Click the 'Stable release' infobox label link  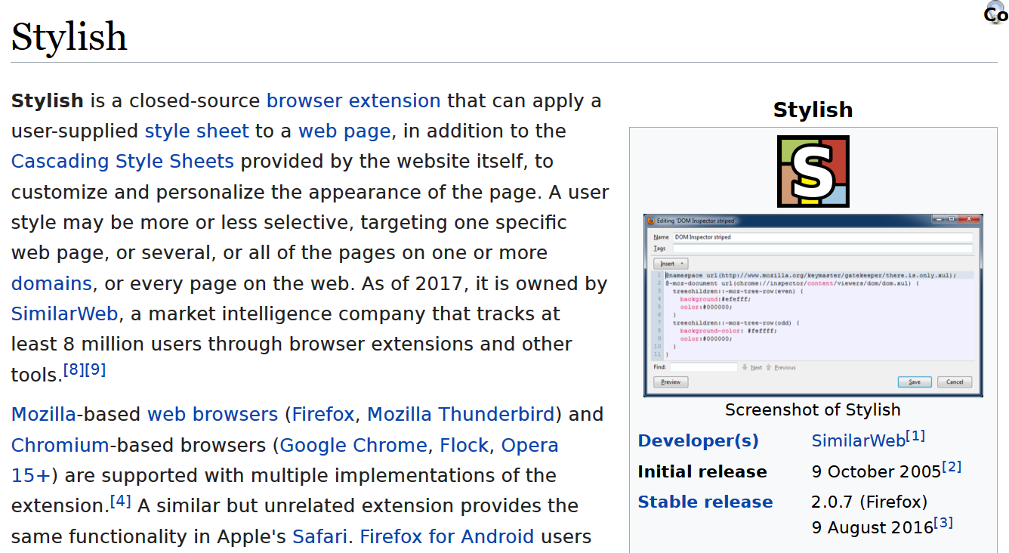(705, 502)
